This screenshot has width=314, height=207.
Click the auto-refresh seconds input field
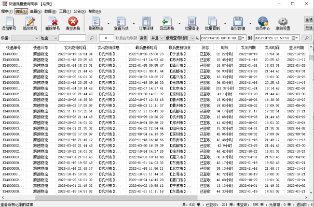pos(106,38)
